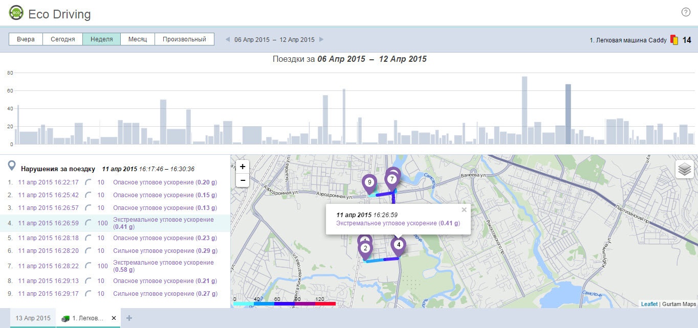Open the help question mark icon

click(x=686, y=12)
